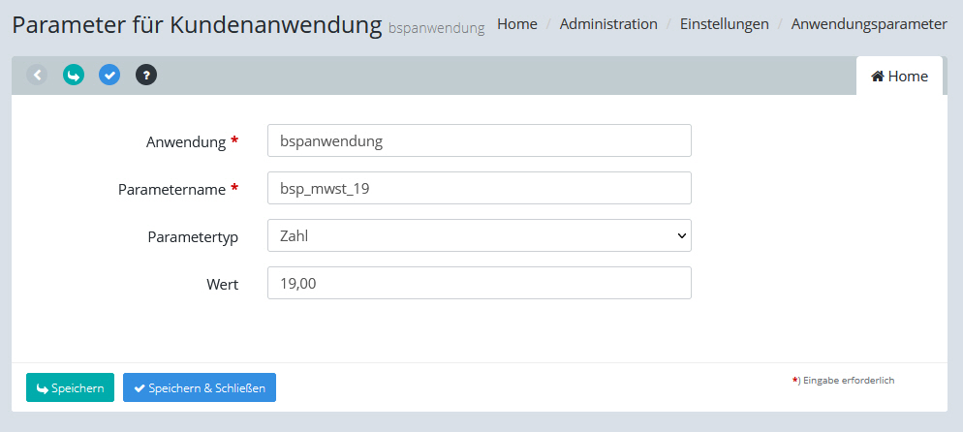The height and width of the screenshot is (432, 963).
Task: Click the blue checkmark save-and-close icon
Action: 109,75
